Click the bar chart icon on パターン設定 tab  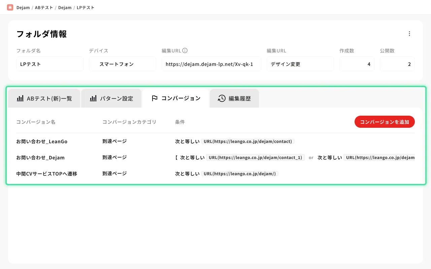click(x=93, y=98)
